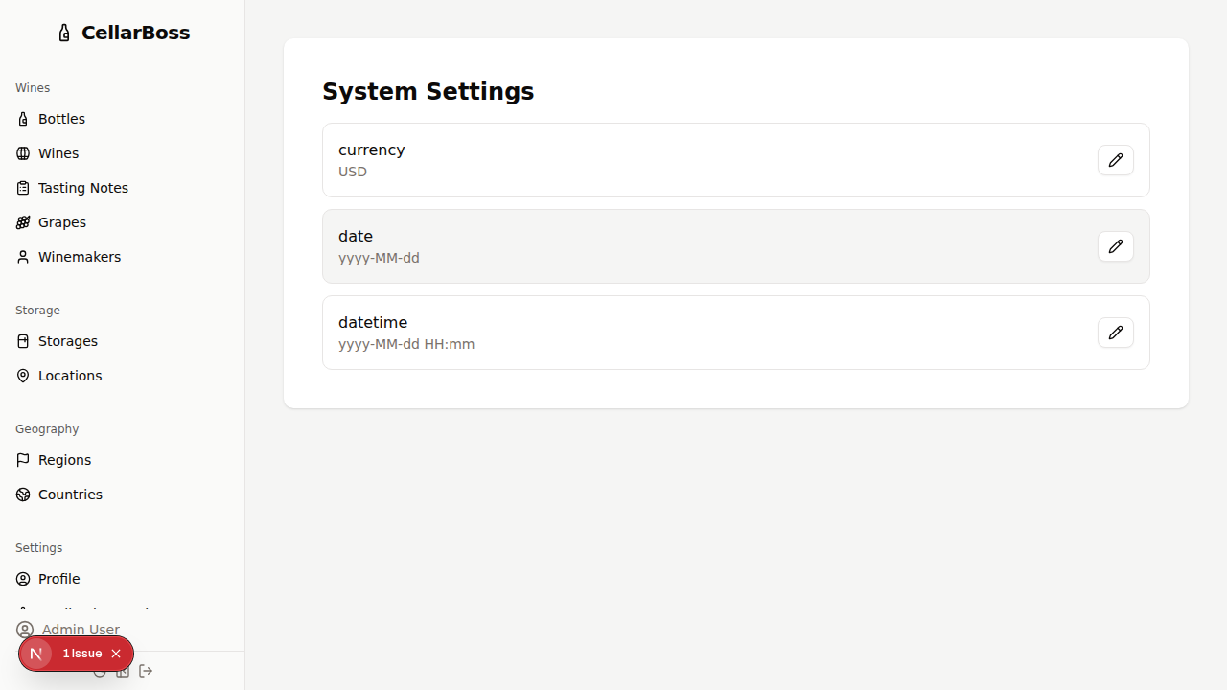Click the logout arrow icon
1227x690 pixels.
click(x=146, y=671)
